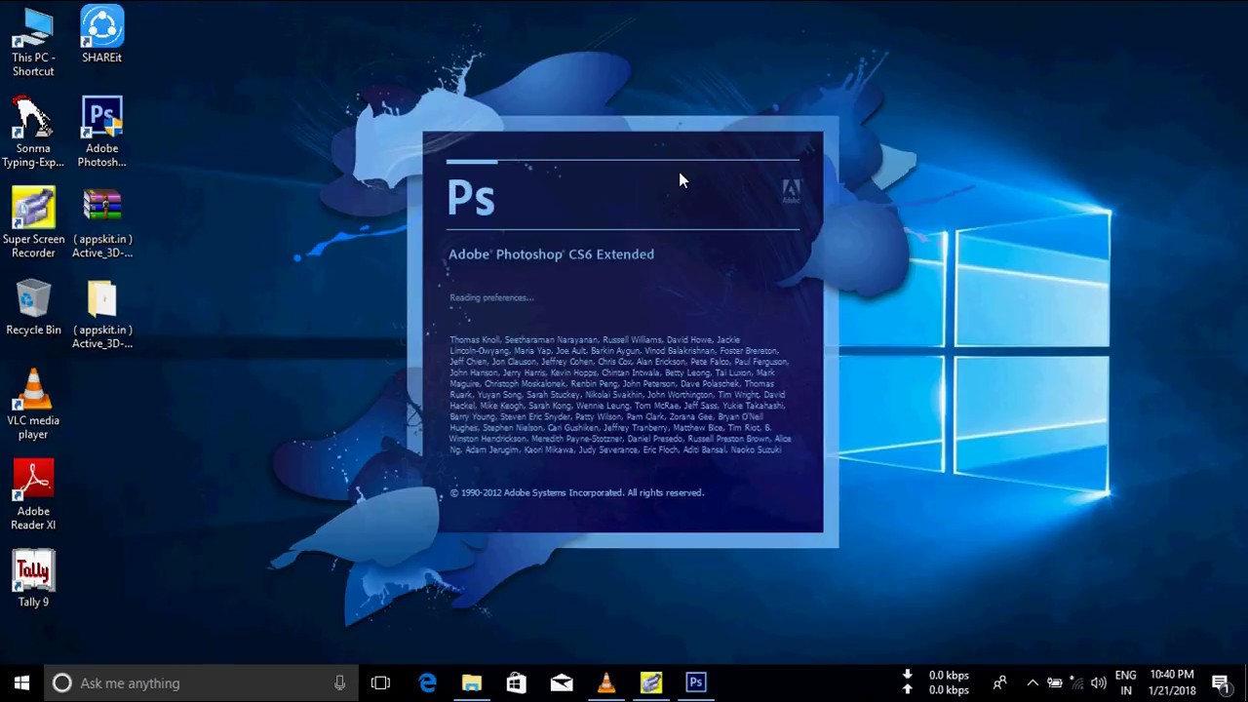Open VLC from the taskbar
Image resolution: width=1248 pixels, height=702 pixels.
[x=606, y=682]
